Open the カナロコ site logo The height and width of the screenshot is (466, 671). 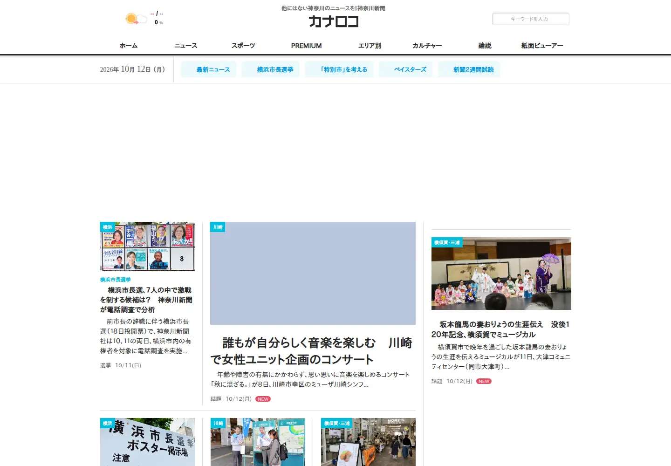coord(334,21)
